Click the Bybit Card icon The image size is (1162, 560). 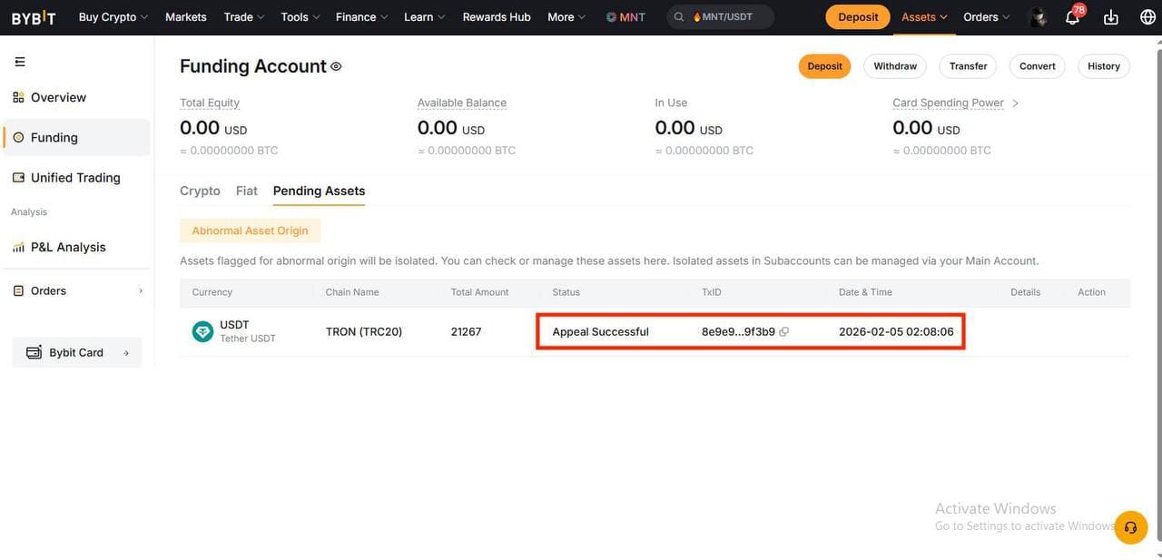34,352
